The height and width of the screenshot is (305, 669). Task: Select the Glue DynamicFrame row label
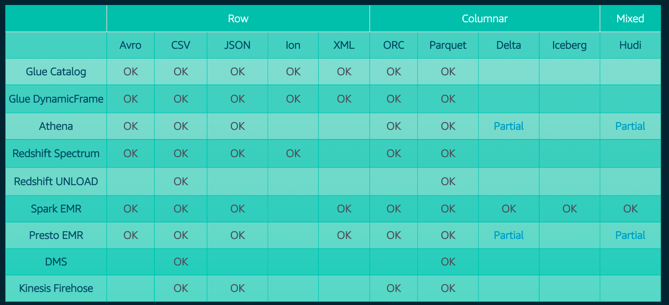56,99
